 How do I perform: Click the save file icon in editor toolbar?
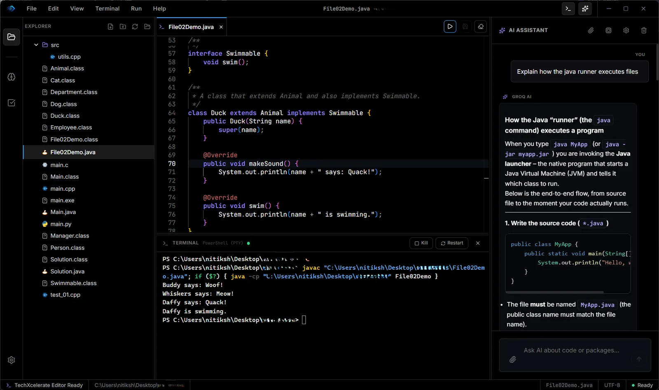click(x=465, y=26)
